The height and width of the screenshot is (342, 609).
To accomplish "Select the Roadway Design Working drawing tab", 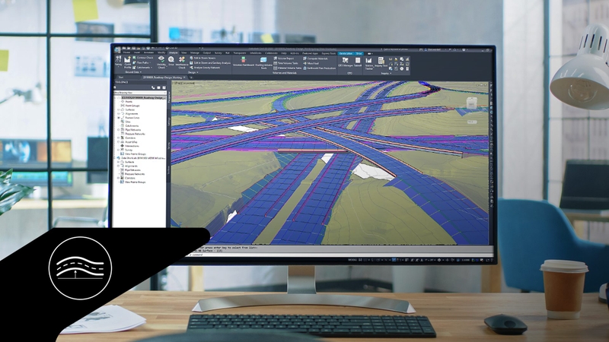I will pyautogui.click(x=162, y=78).
